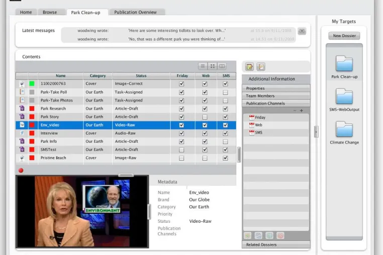This screenshot has height=255, width=383.
Task: Expand the Properties section
Action: [276, 88]
